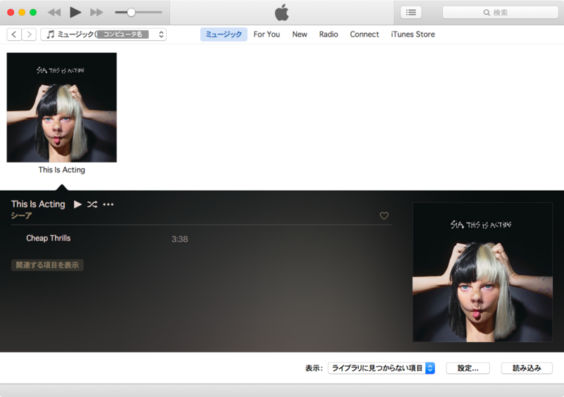564x397 pixels.
Task: Click the magnifier icon in search field
Action: [x=486, y=13]
